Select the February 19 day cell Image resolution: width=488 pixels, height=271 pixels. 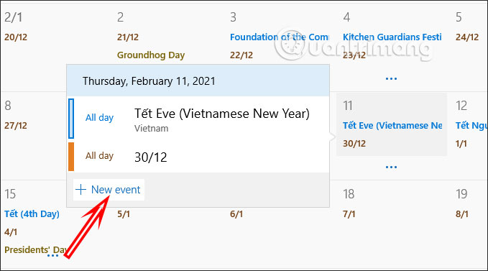(469, 224)
